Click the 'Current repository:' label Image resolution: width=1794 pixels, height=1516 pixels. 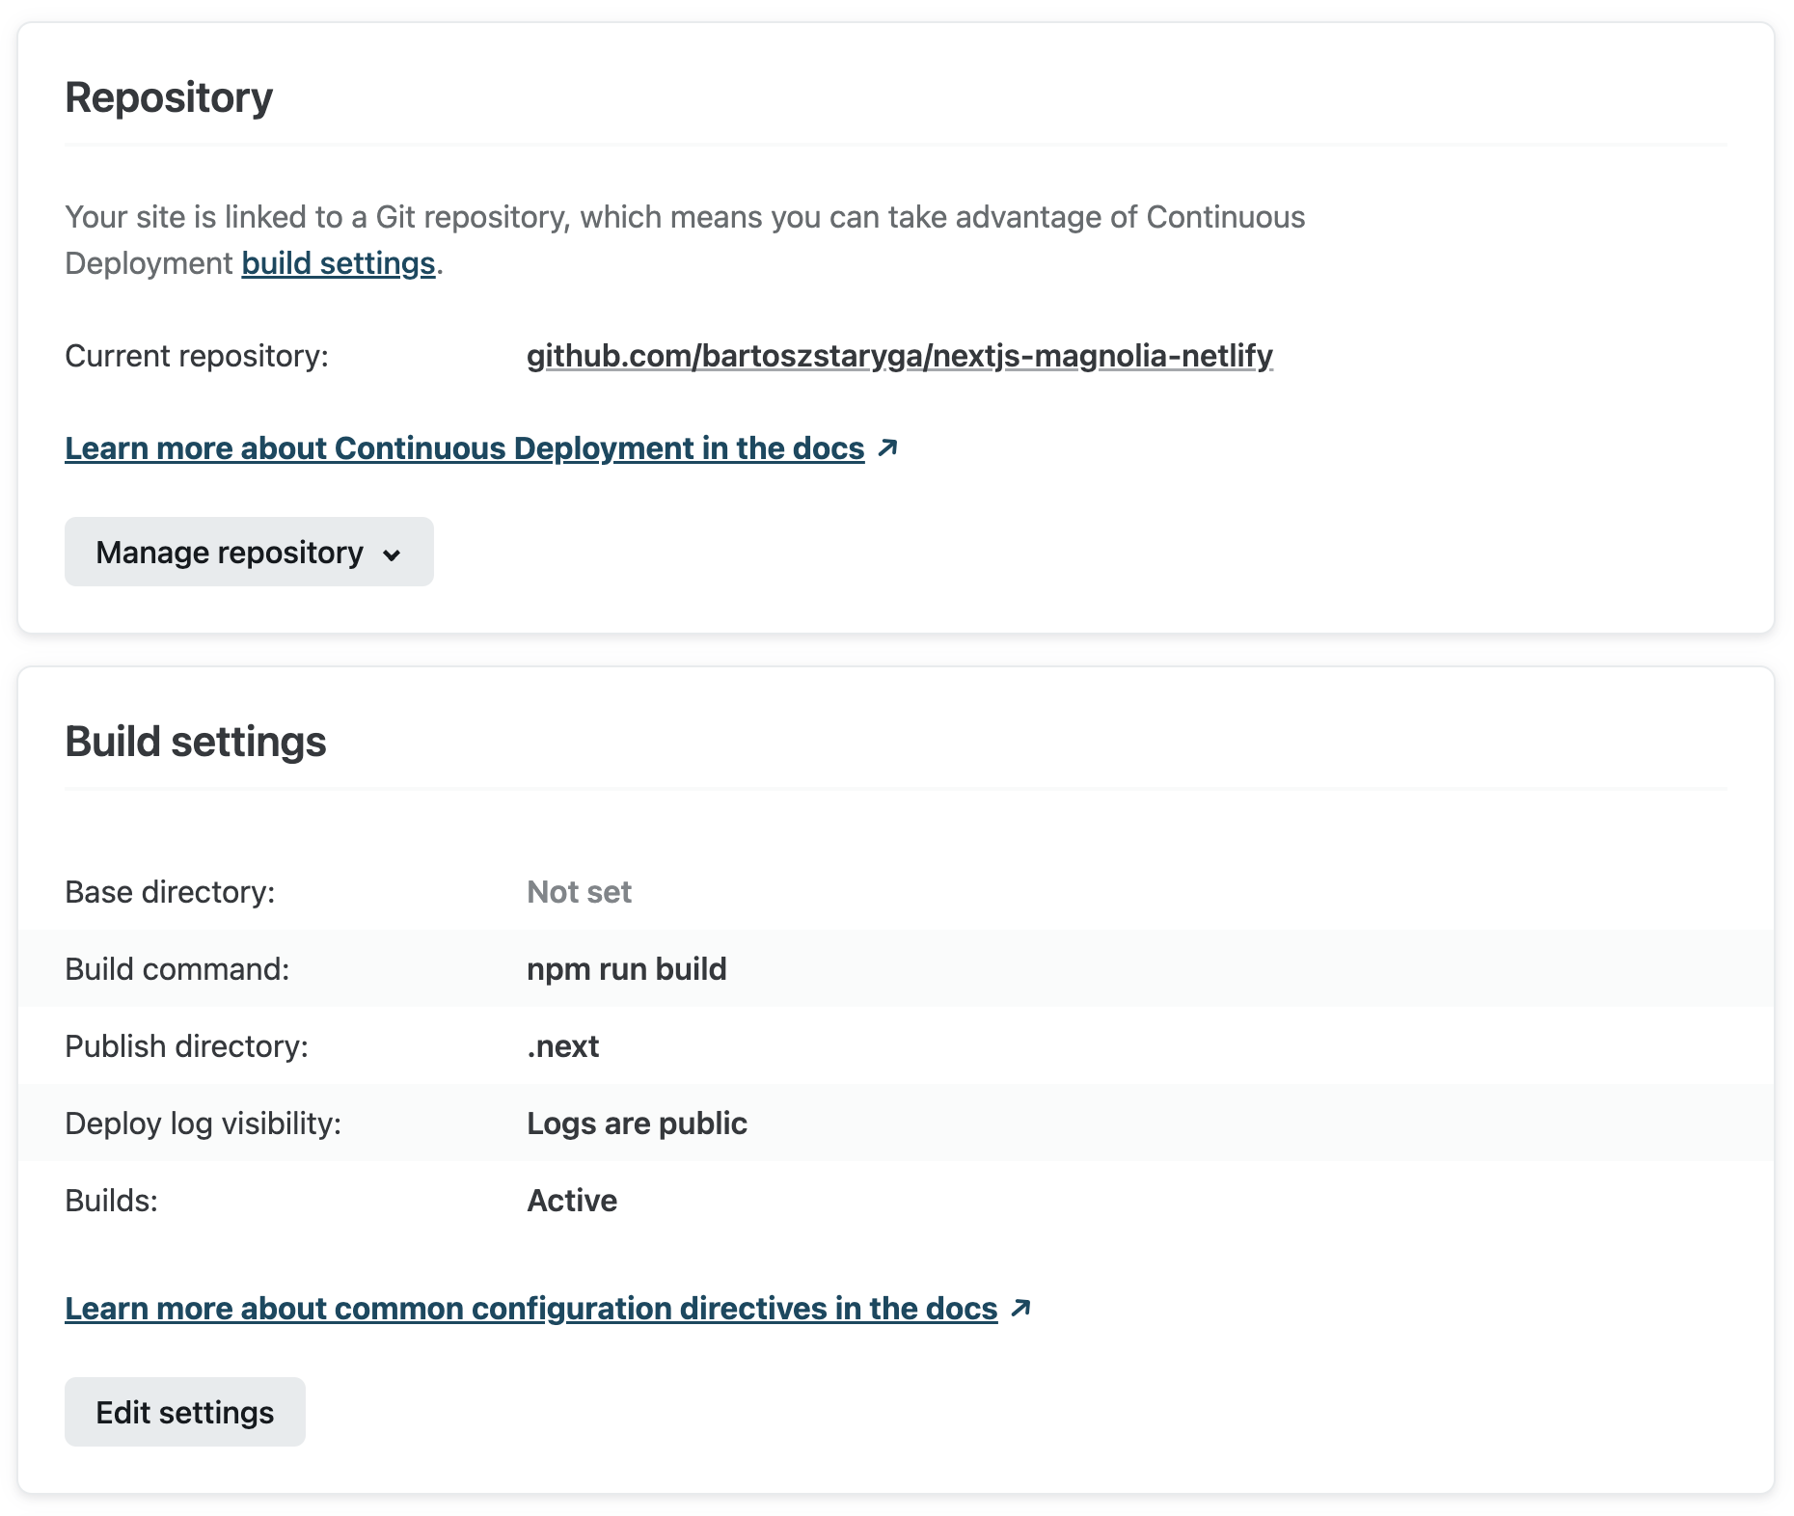click(x=197, y=356)
